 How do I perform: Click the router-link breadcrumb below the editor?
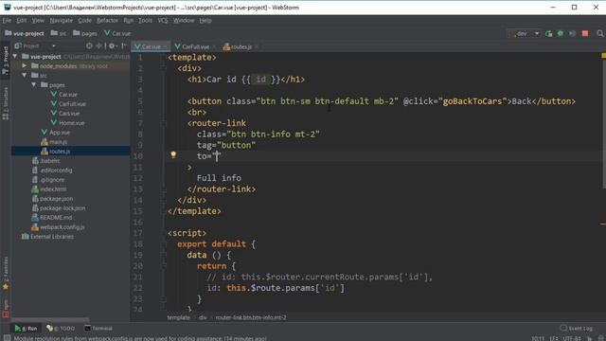pos(251,317)
